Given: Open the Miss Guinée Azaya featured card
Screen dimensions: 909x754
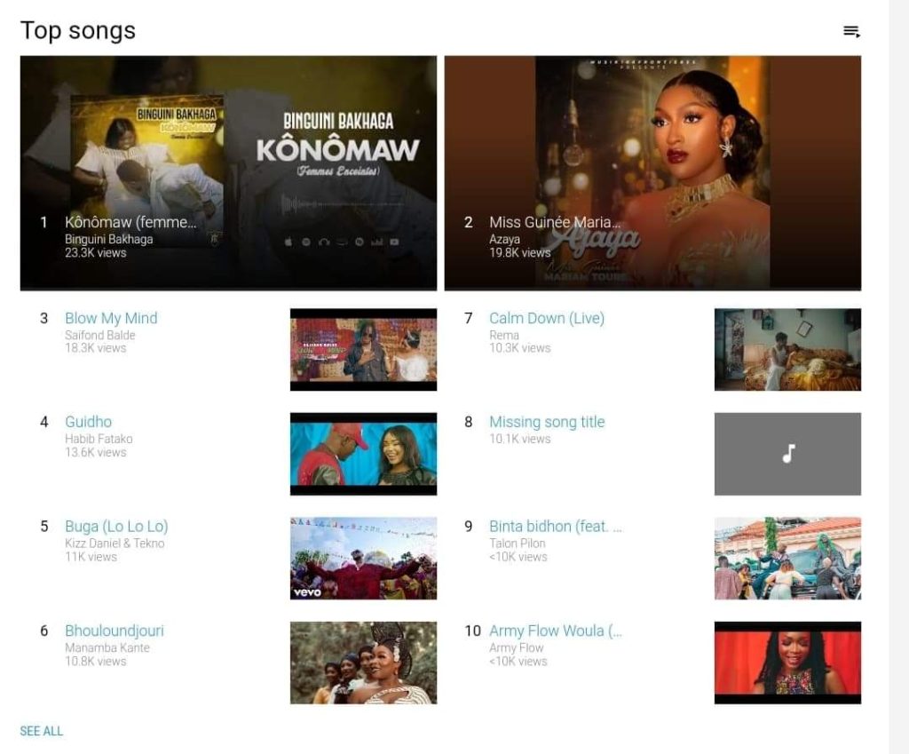Looking at the screenshot, I should (x=652, y=173).
